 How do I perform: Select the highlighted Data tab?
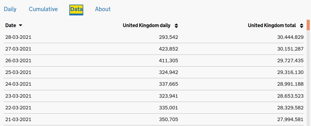coord(76,10)
